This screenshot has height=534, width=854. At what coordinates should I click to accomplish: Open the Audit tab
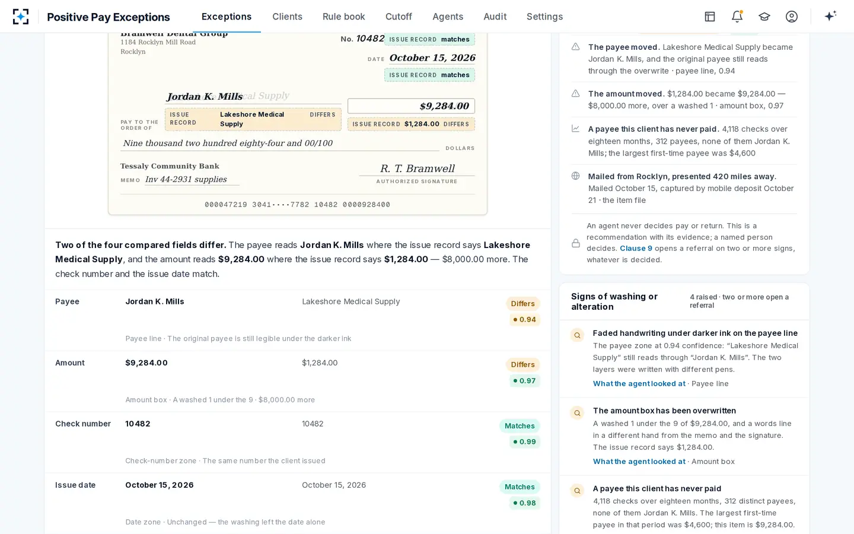click(x=495, y=17)
